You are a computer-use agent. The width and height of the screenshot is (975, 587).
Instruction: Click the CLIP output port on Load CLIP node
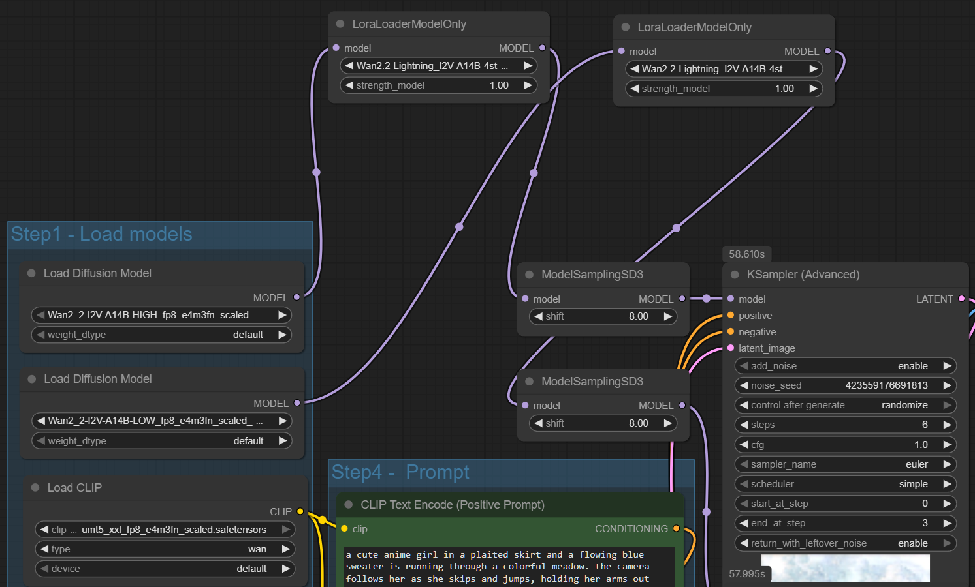point(300,511)
